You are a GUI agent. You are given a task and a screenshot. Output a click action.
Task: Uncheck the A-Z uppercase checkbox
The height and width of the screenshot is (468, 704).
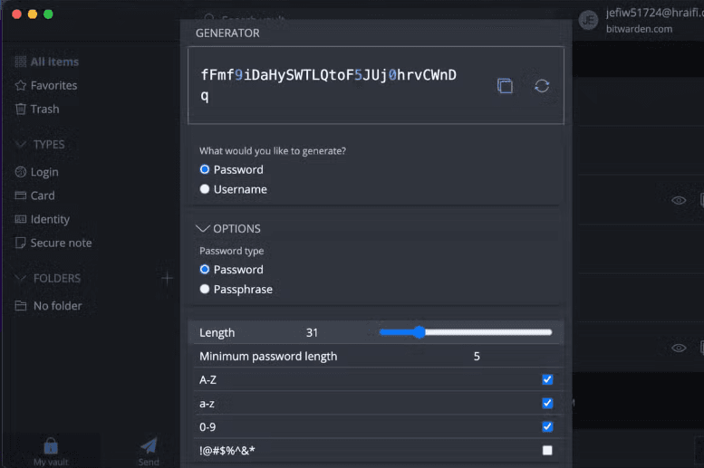547,379
